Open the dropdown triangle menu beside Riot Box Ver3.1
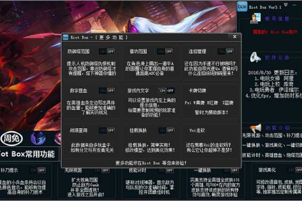302x201 pixels. (286, 5)
